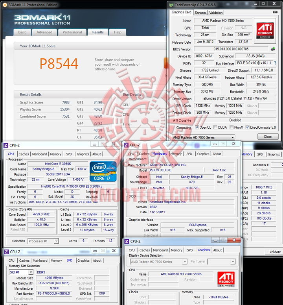
Task: Click the Memory tab in the partial CPU-Z window
Action: (x=247, y=154)
